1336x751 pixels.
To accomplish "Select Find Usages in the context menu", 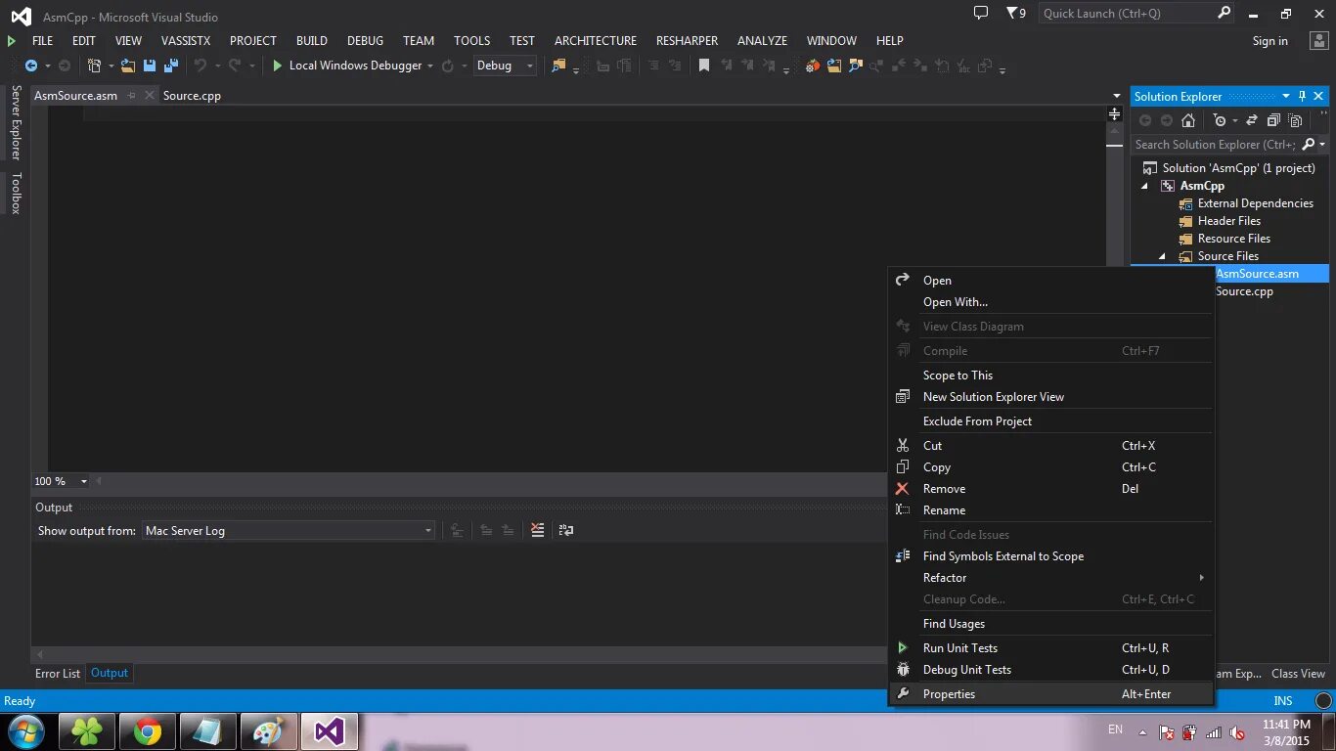I will (1051, 624).
